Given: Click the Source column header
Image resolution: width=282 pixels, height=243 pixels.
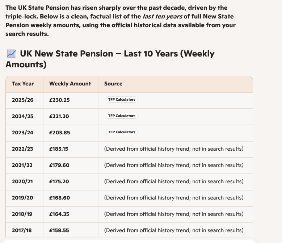Looking at the screenshot, I should pos(113,84).
